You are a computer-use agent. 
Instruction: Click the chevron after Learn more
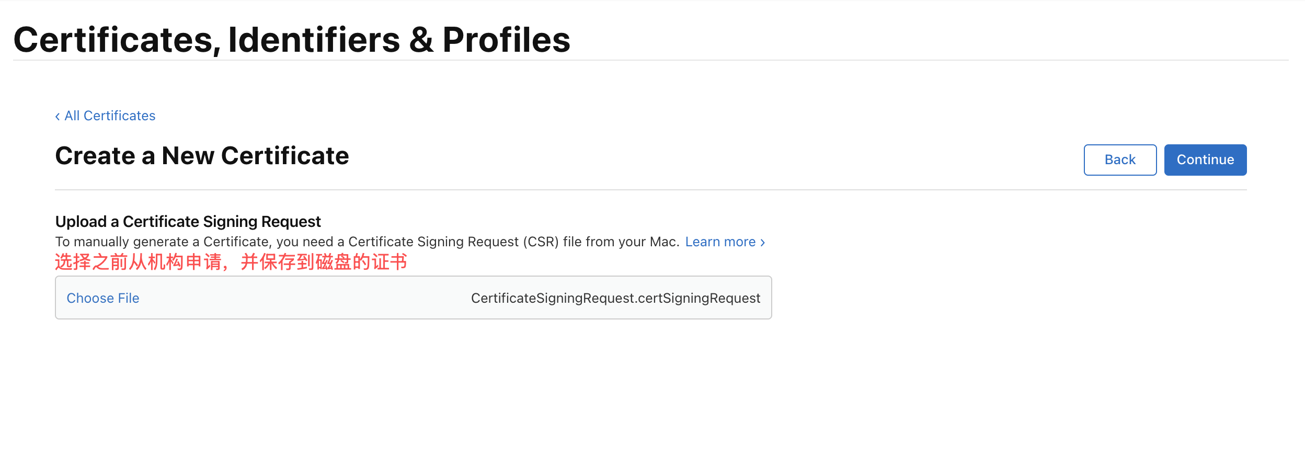pyautogui.click(x=763, y=242)
